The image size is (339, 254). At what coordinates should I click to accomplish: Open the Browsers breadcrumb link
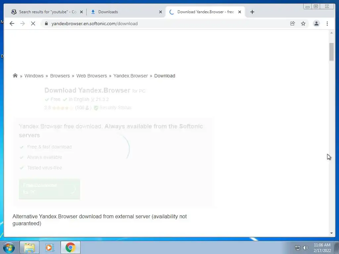[x=60, y=76]
